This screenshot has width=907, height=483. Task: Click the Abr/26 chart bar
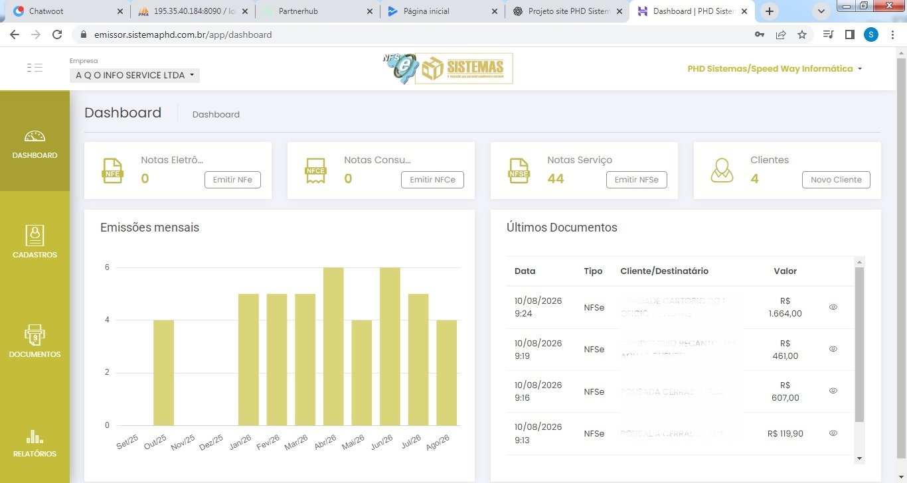pyautogui.click(x=333, y=346)
